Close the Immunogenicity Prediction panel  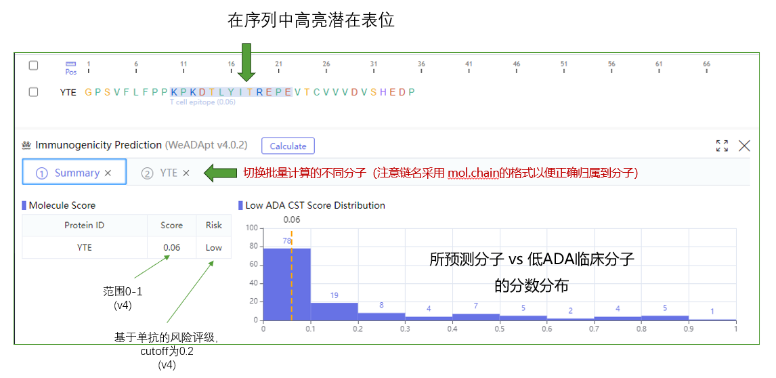744,146
